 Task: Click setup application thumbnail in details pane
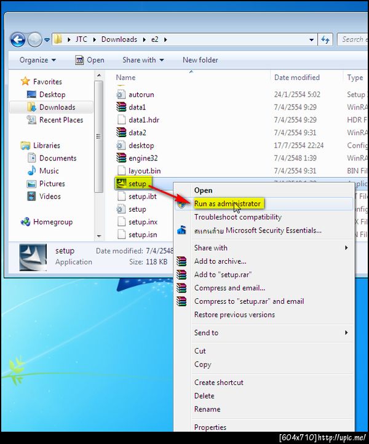point(33,258)
